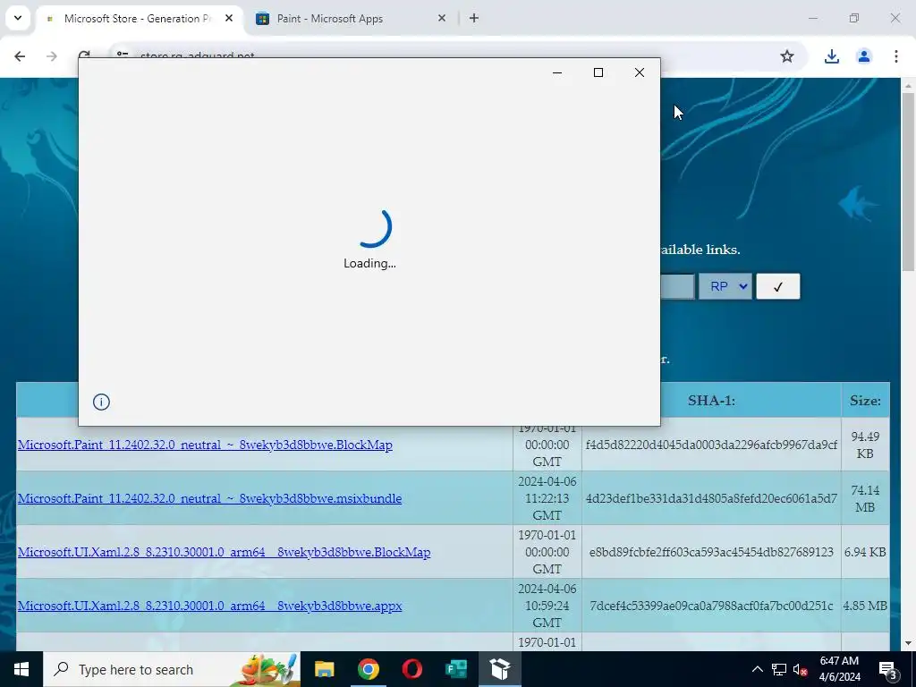Open App Installer taskbar icon
Screen dimensions: 916x687
point(500,669)
